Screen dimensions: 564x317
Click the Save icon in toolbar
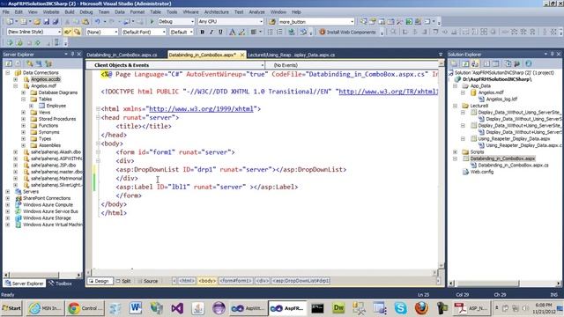point(47,21)
